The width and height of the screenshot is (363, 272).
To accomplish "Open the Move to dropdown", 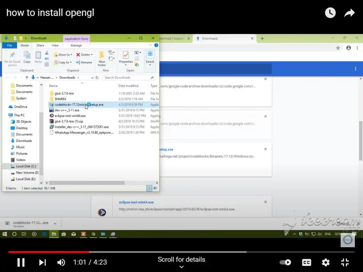I will click(x=63, y=55).
